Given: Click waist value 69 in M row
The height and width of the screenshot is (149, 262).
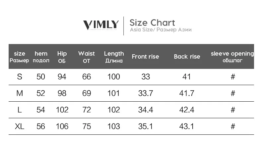Looking at the screenshot, I should [87, 93].
